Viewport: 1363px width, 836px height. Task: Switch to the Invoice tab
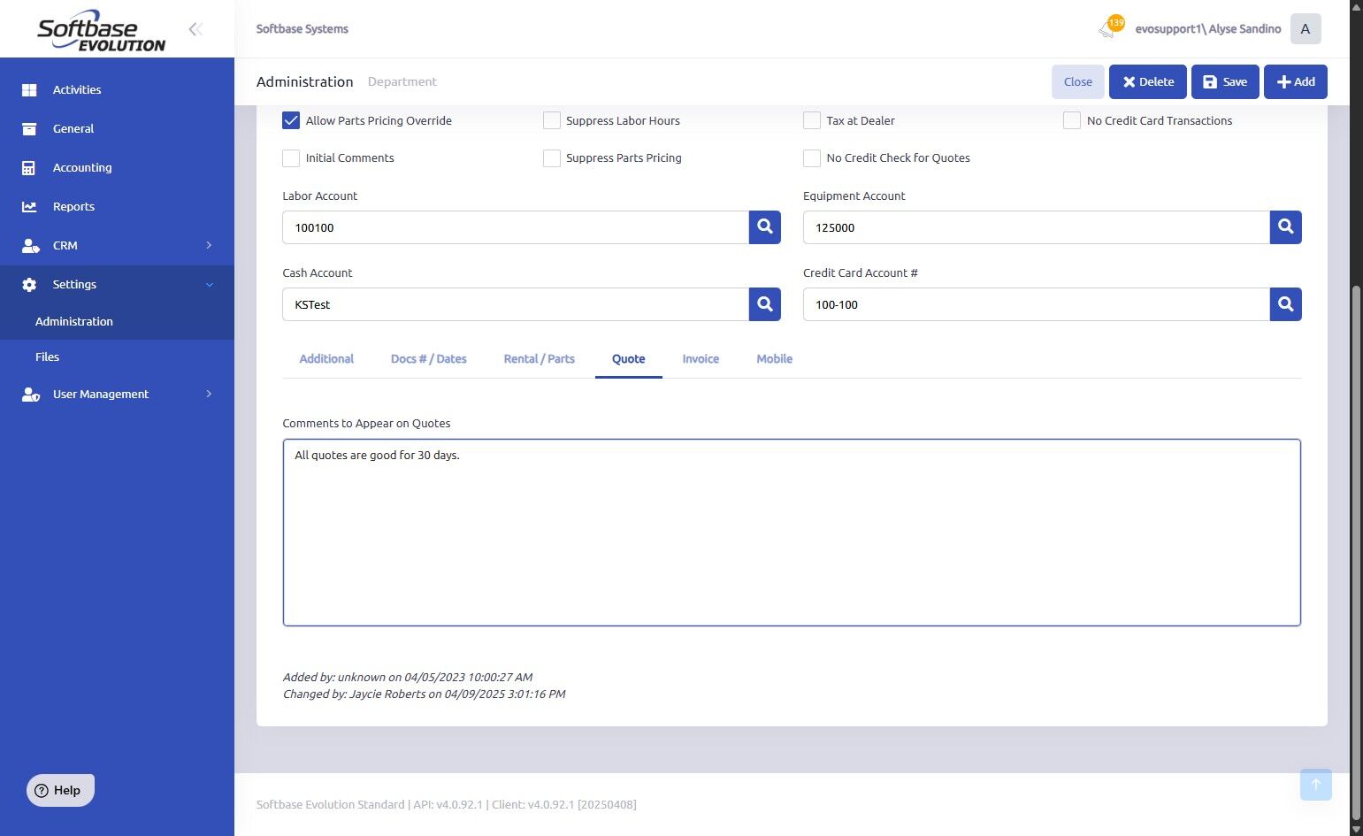[x=701, y=358]
